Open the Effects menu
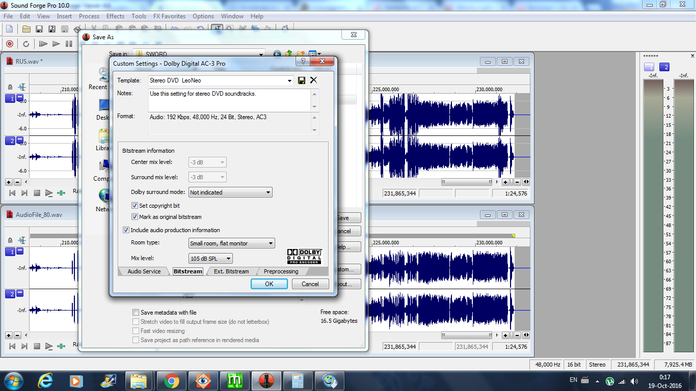The image size is (696, 391). 115,16
